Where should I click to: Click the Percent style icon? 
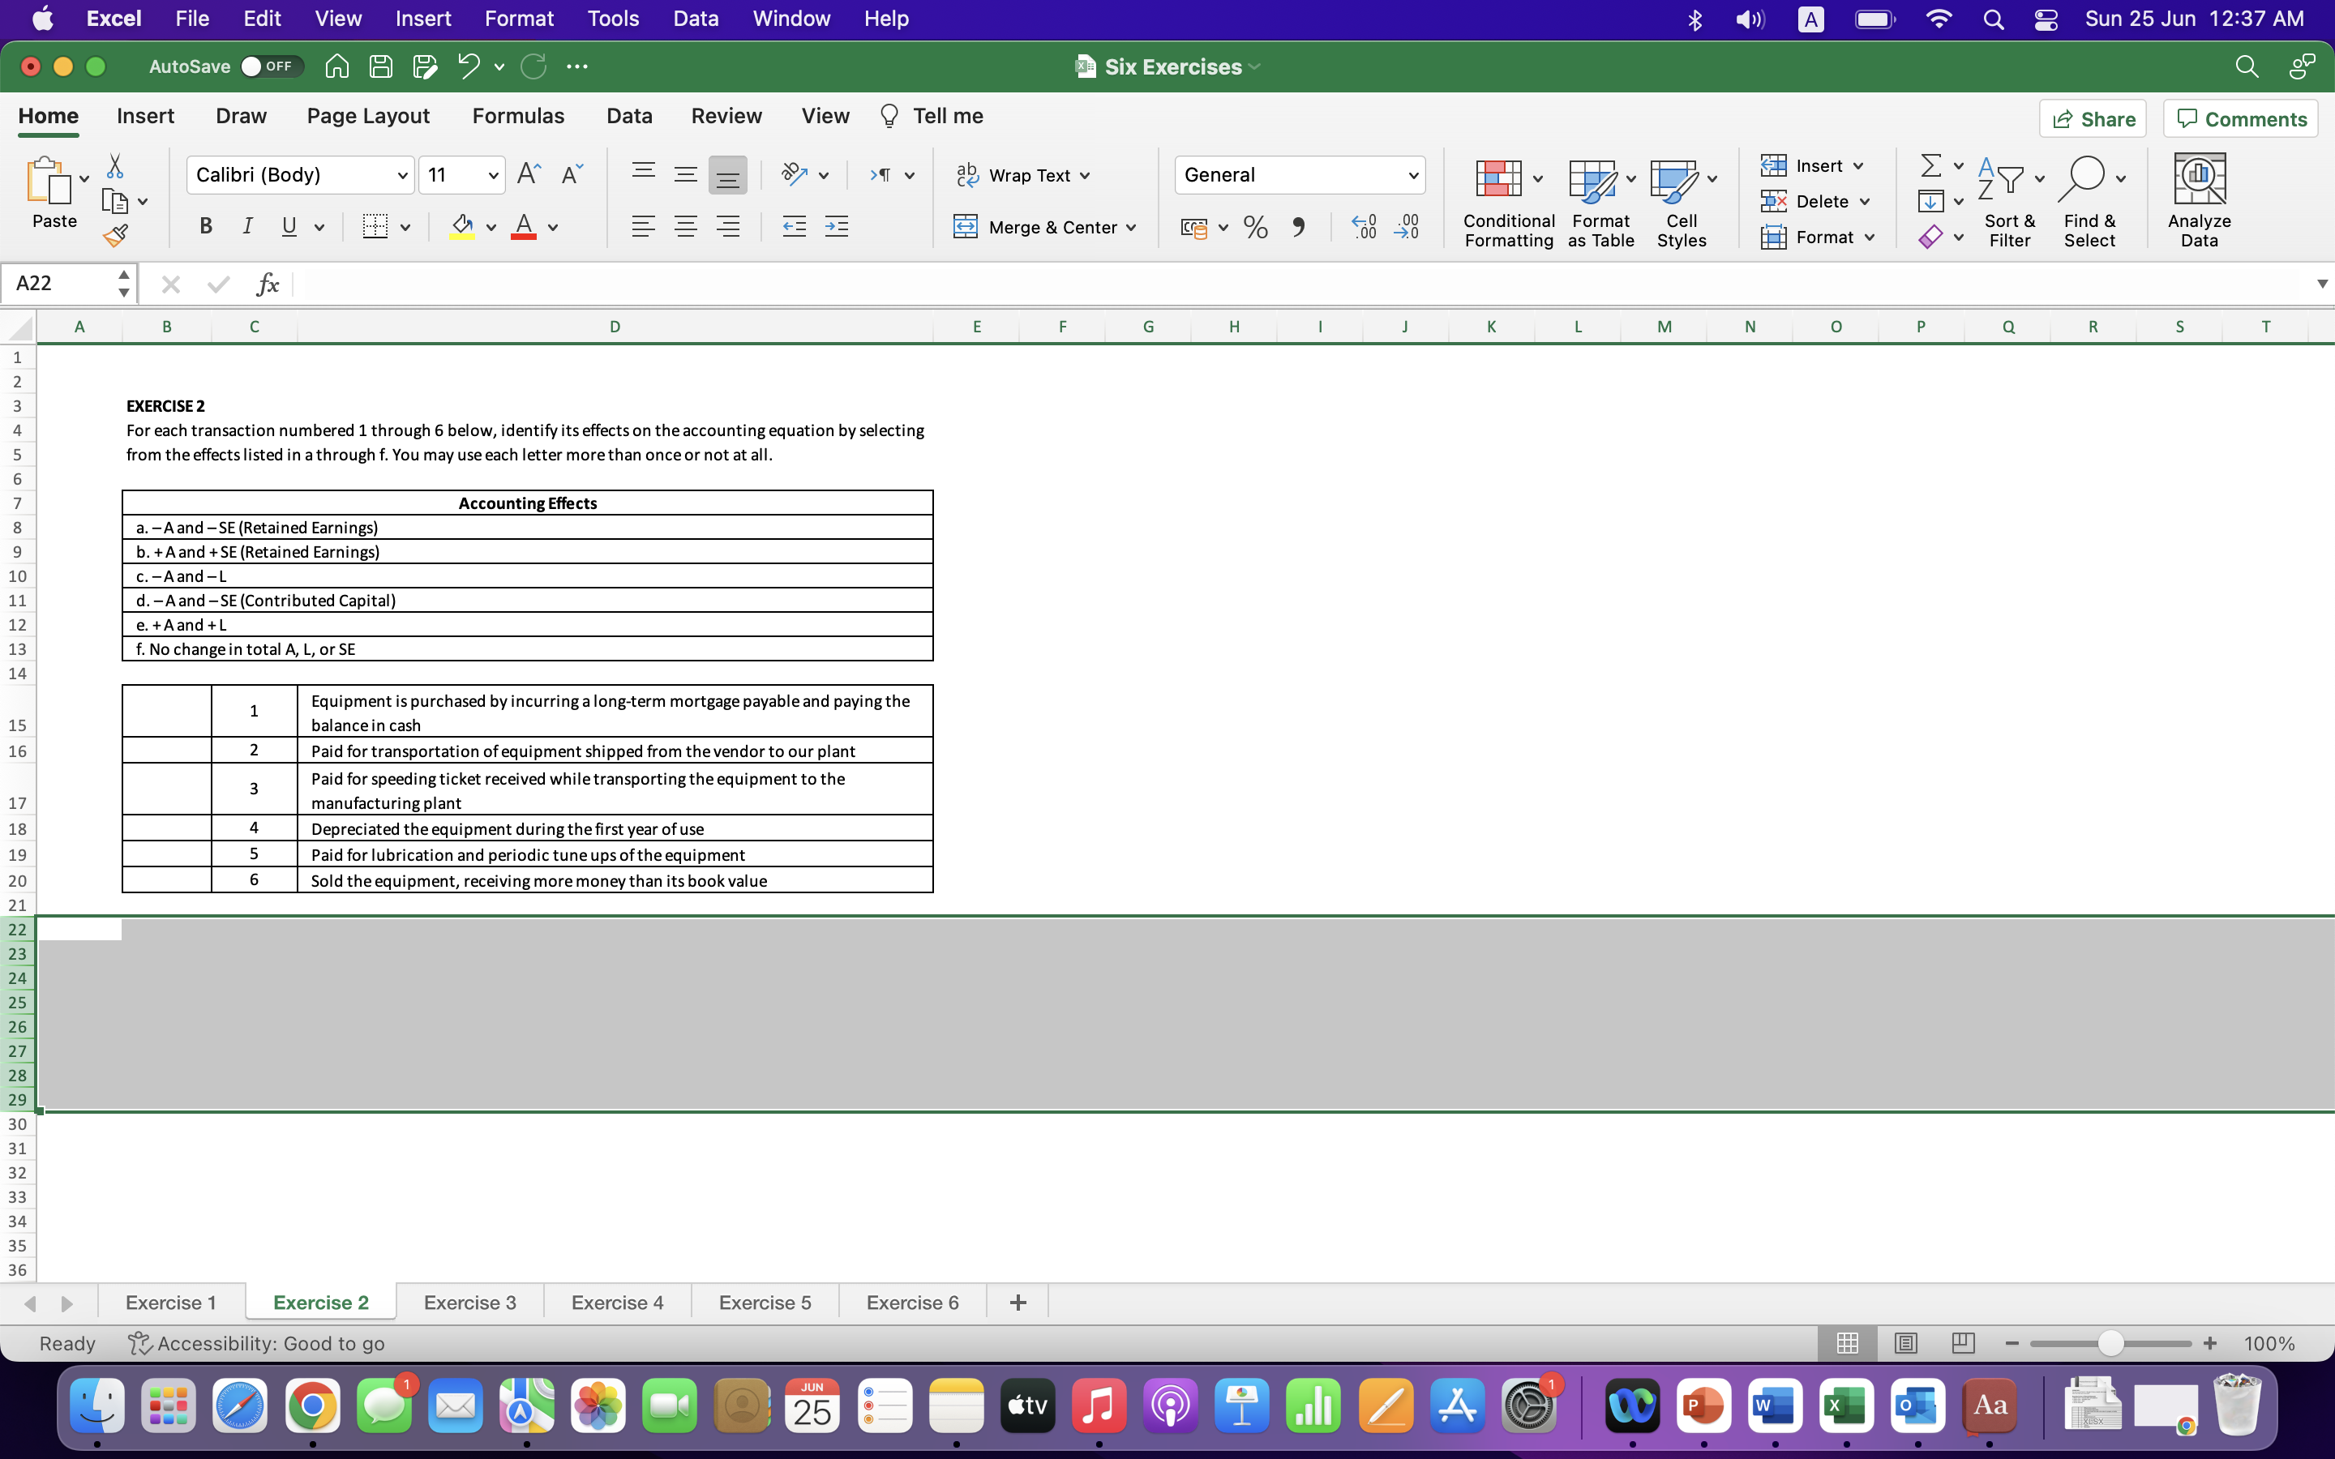(x=1255, y=227)
